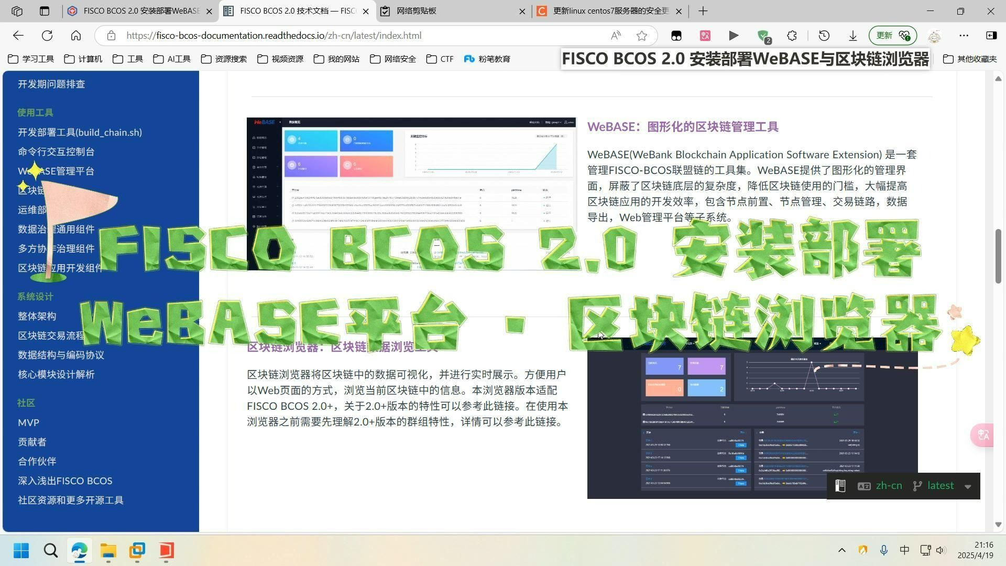The height and width of the screenshot is (566, 1006).
Task: Open Windows Start menu
Action: [x=21, y=550]
